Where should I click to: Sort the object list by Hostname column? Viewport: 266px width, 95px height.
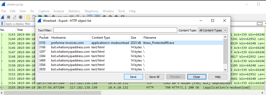[x=70, y=38]
